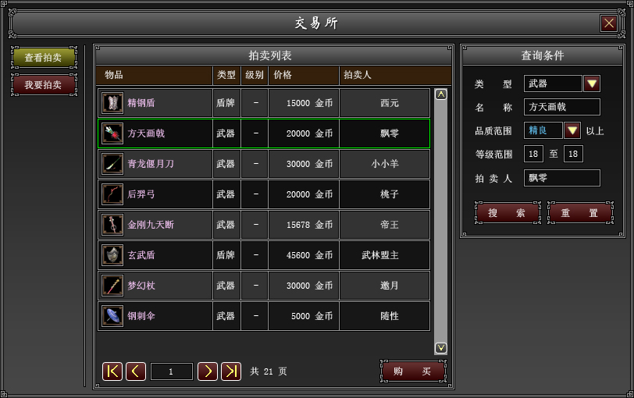
Task: Click the 精钢盾 shield item icon
Action: tap(112, 103)
